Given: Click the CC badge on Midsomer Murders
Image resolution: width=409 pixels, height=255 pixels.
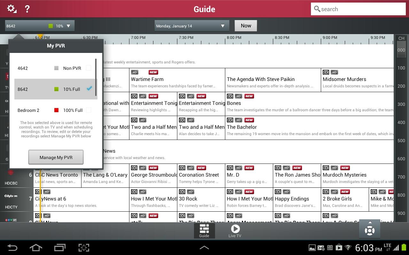Looking at the screenshot, I should pos(326,72).
